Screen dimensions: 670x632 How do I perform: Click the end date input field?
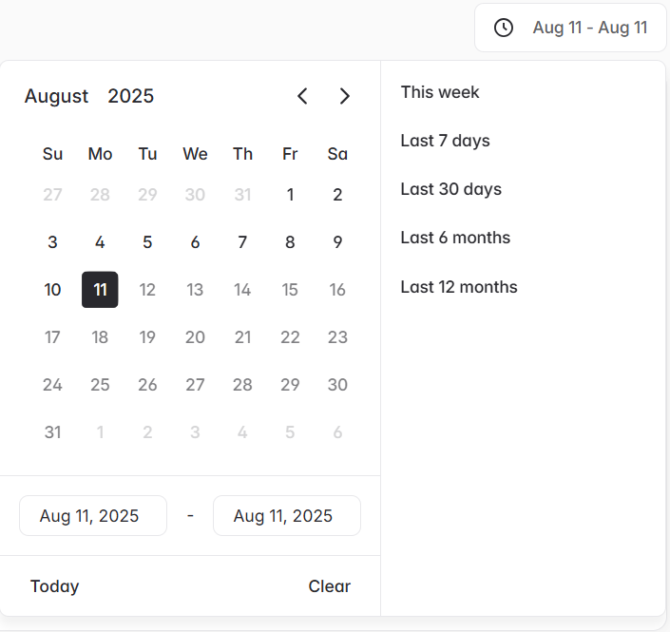[x=287, y=516]
